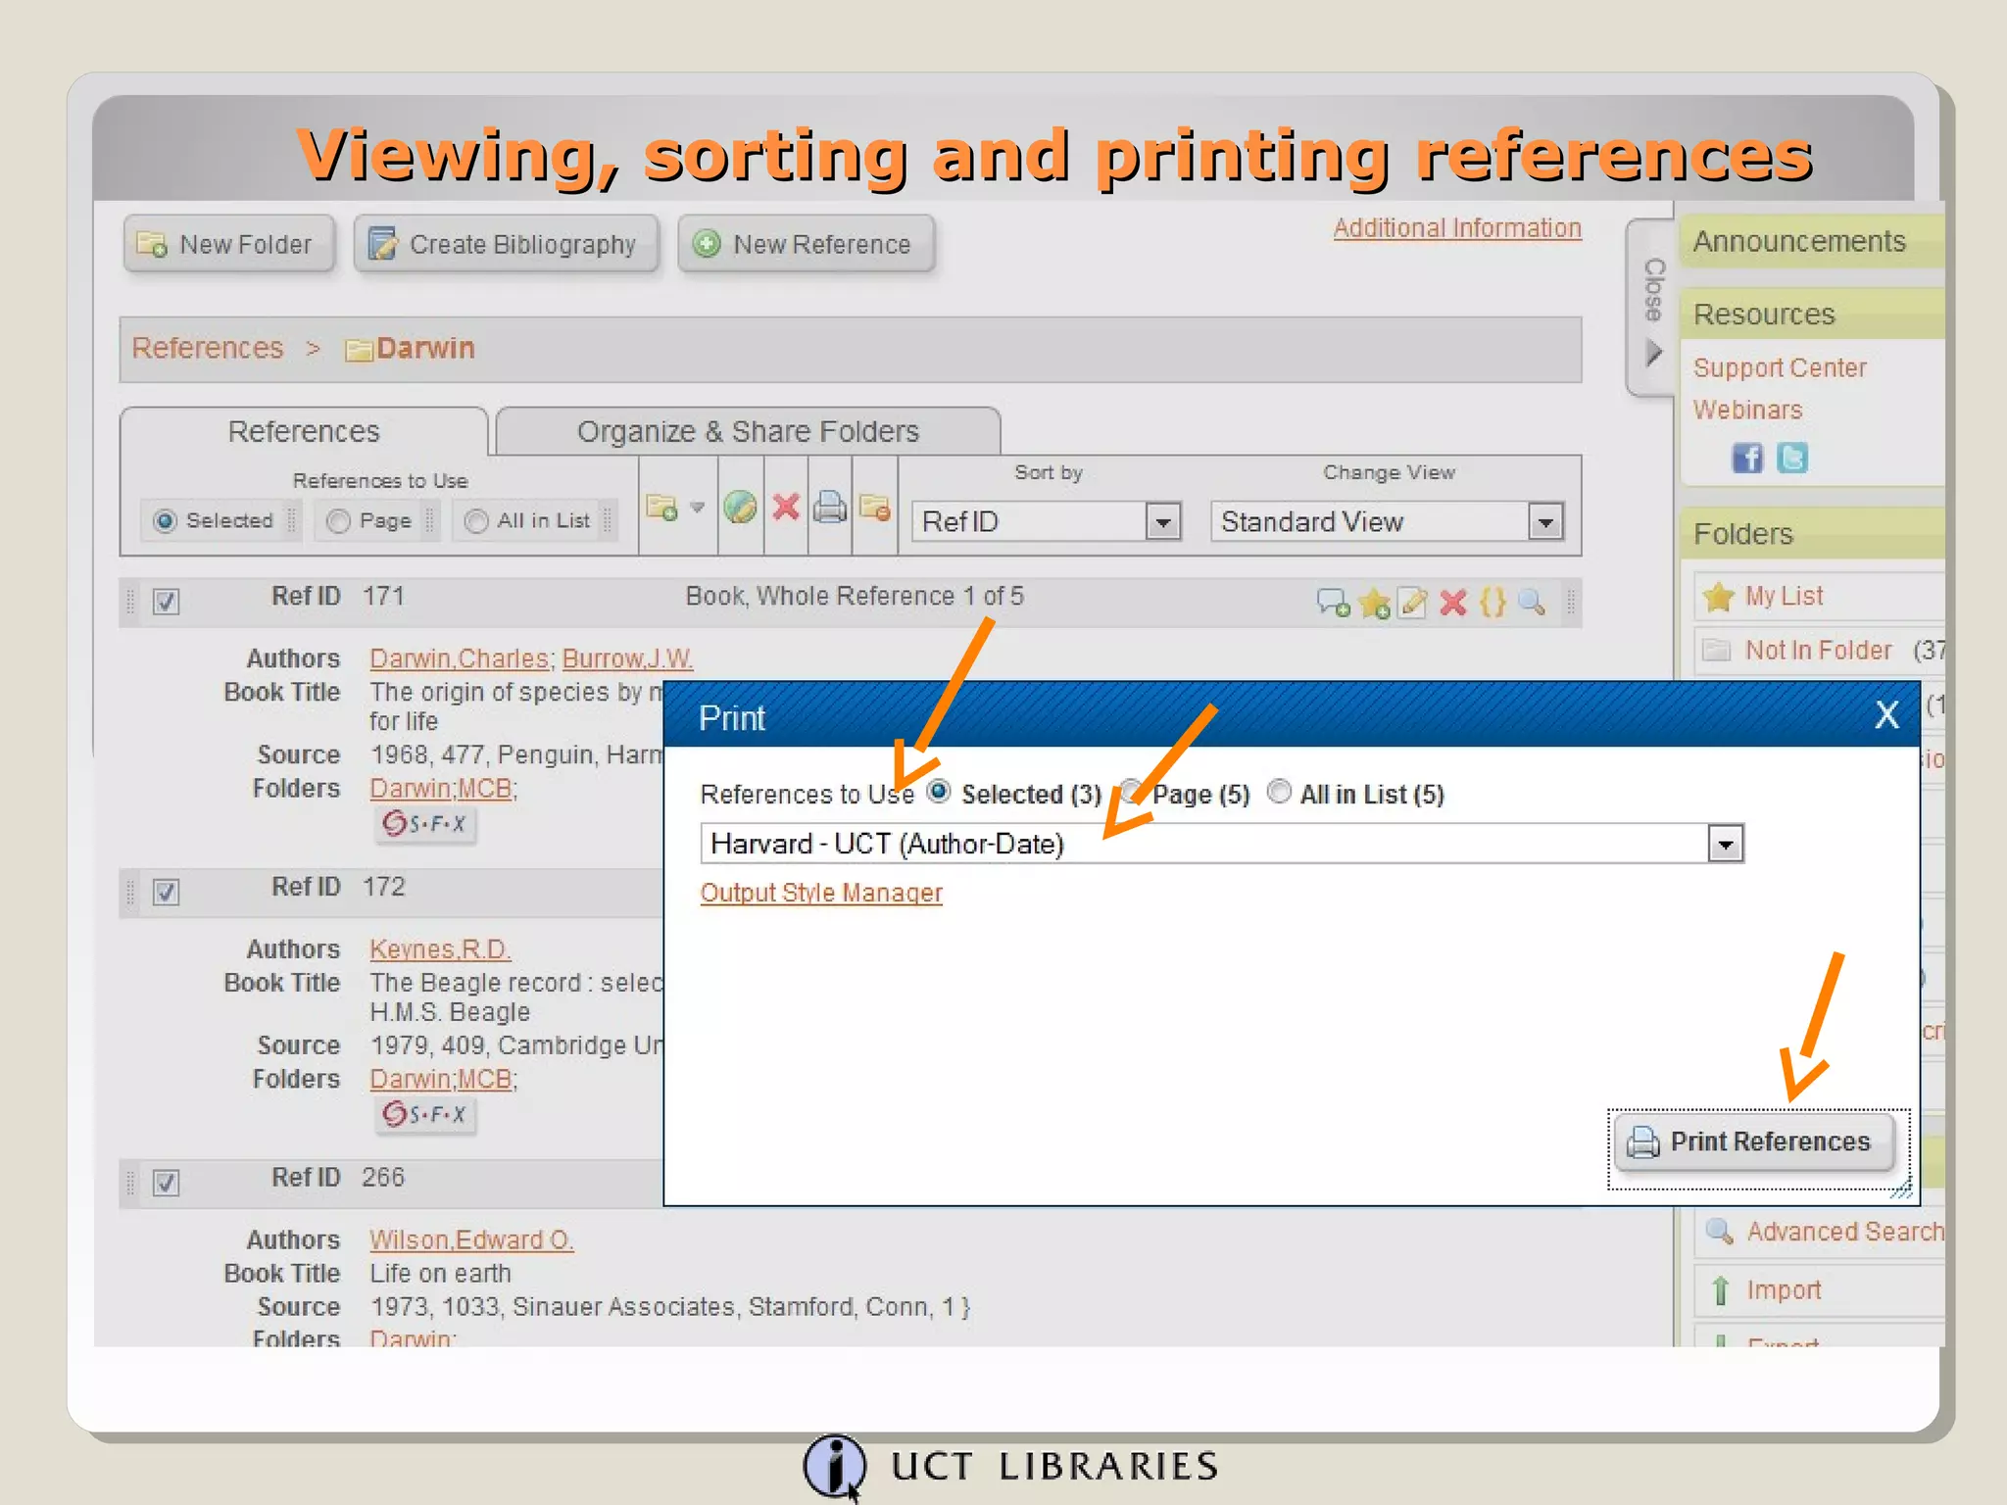2007x1505 pixels.
Task: Open author link 'Keynes,R.D.'
Action: coord(440,950)
